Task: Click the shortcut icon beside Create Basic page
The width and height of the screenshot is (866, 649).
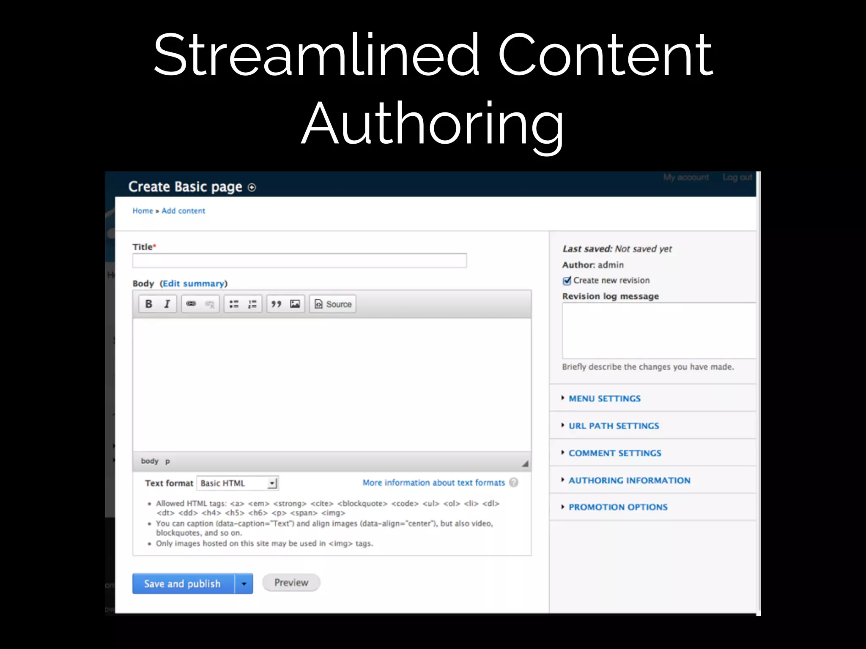Action: (x=252, y=187)
